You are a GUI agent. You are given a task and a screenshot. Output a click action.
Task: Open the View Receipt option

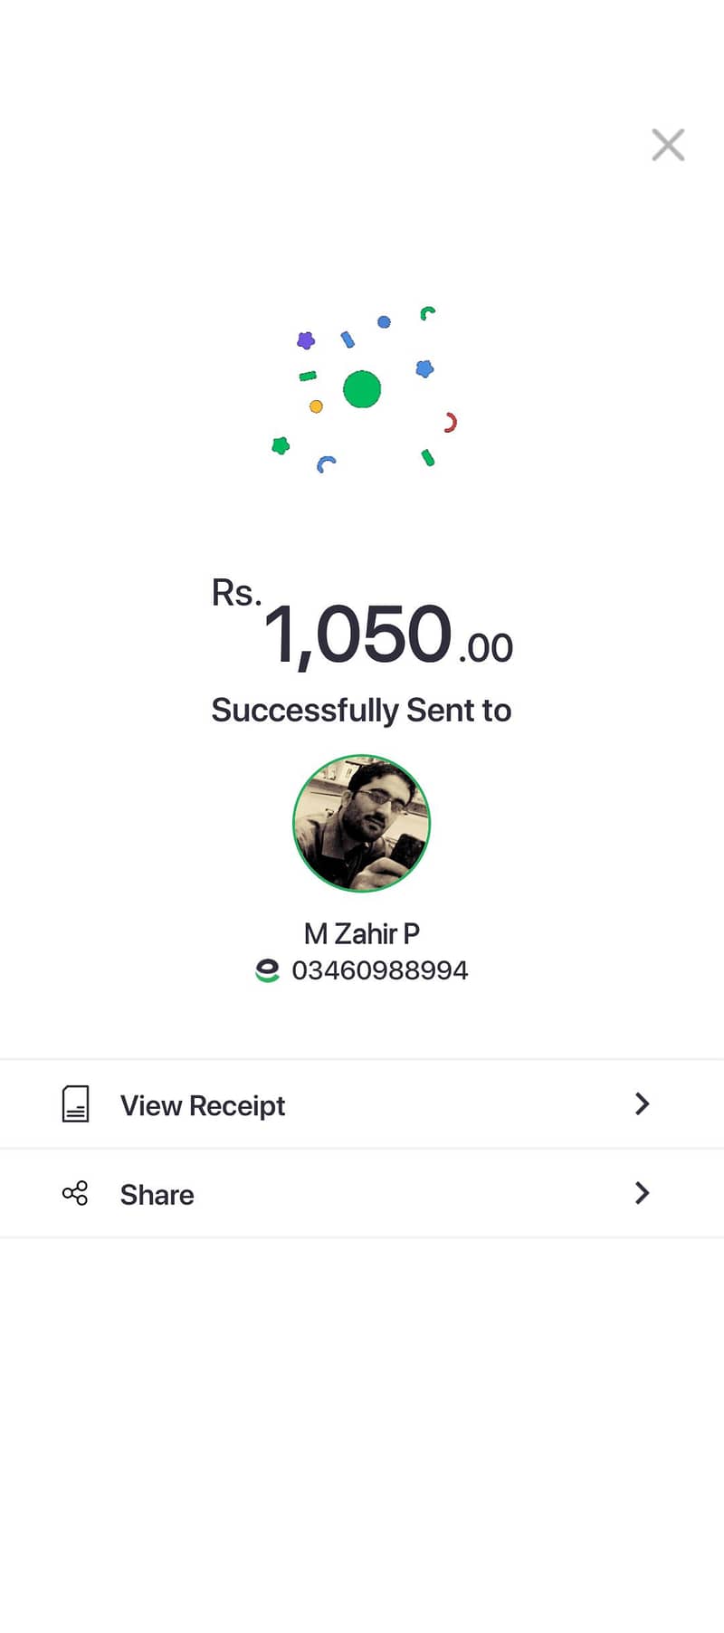pyautogui.click(x=203, y=1105)
